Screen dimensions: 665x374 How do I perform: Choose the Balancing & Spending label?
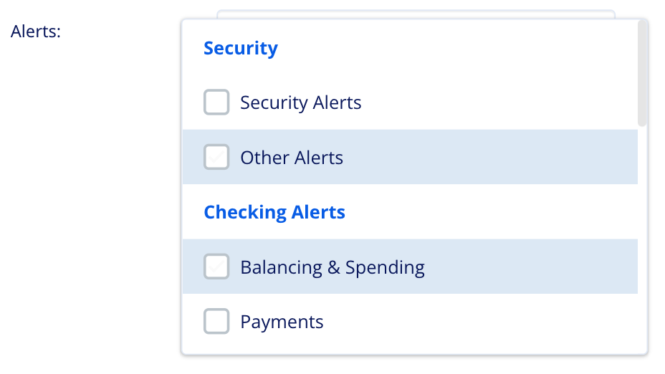332,267
